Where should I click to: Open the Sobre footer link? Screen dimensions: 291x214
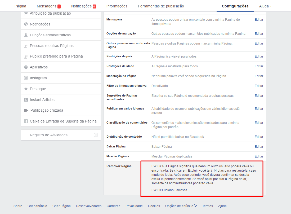click(x=18, y=206)
